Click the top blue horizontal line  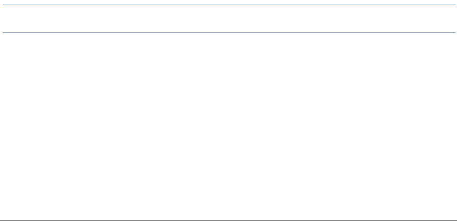coord(228,5)
